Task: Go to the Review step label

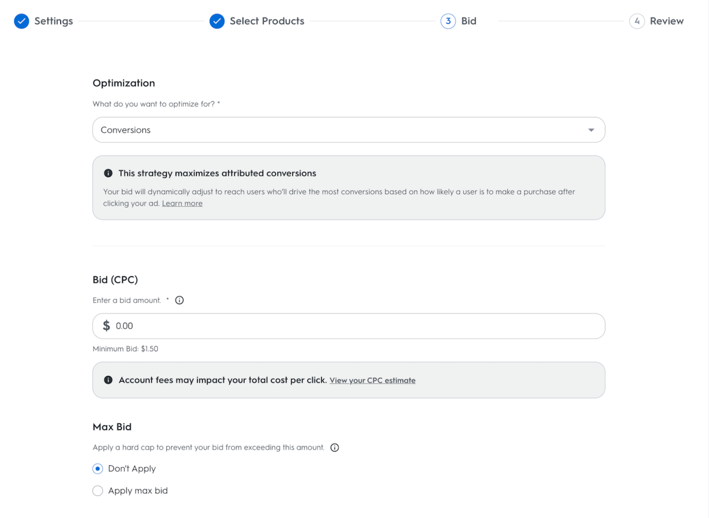Action: [667, 21]
